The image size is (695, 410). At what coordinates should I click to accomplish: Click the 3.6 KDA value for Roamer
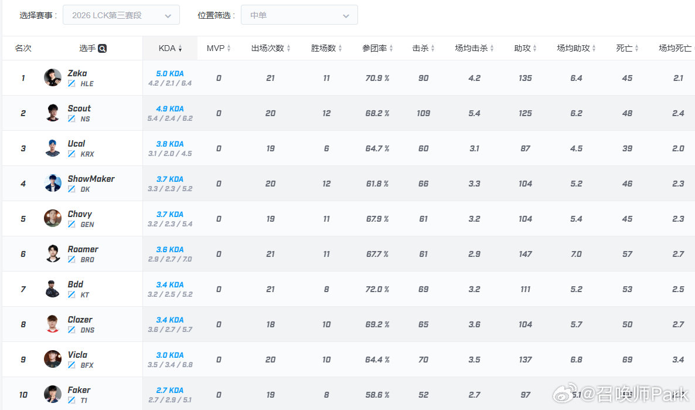[x=170, y=249]
